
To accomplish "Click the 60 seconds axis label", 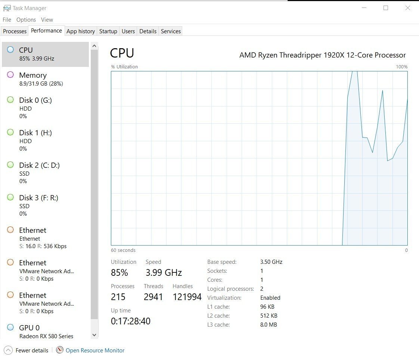I will [x=123, y=250].
